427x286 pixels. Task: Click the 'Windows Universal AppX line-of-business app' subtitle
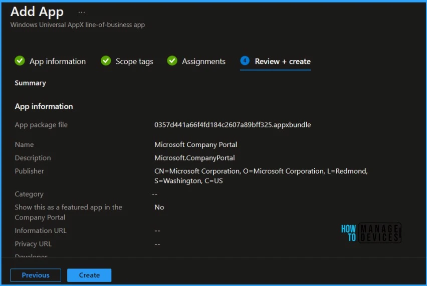(x=78, y=24)
